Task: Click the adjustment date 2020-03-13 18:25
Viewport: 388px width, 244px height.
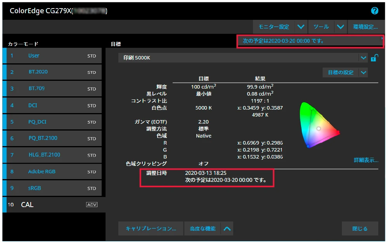Action: (x=206, y=173)
